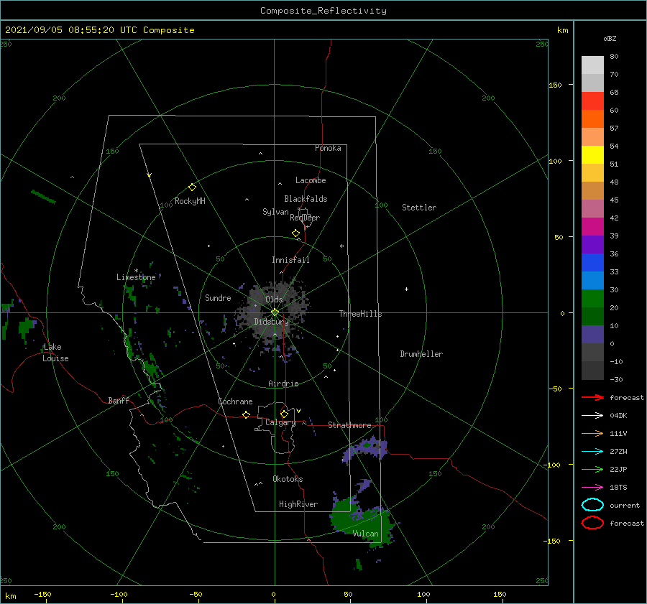This screenshot has height=604, width=647.
Task: Click the Composite_Reflectivity title text
Action: [323, 11]
